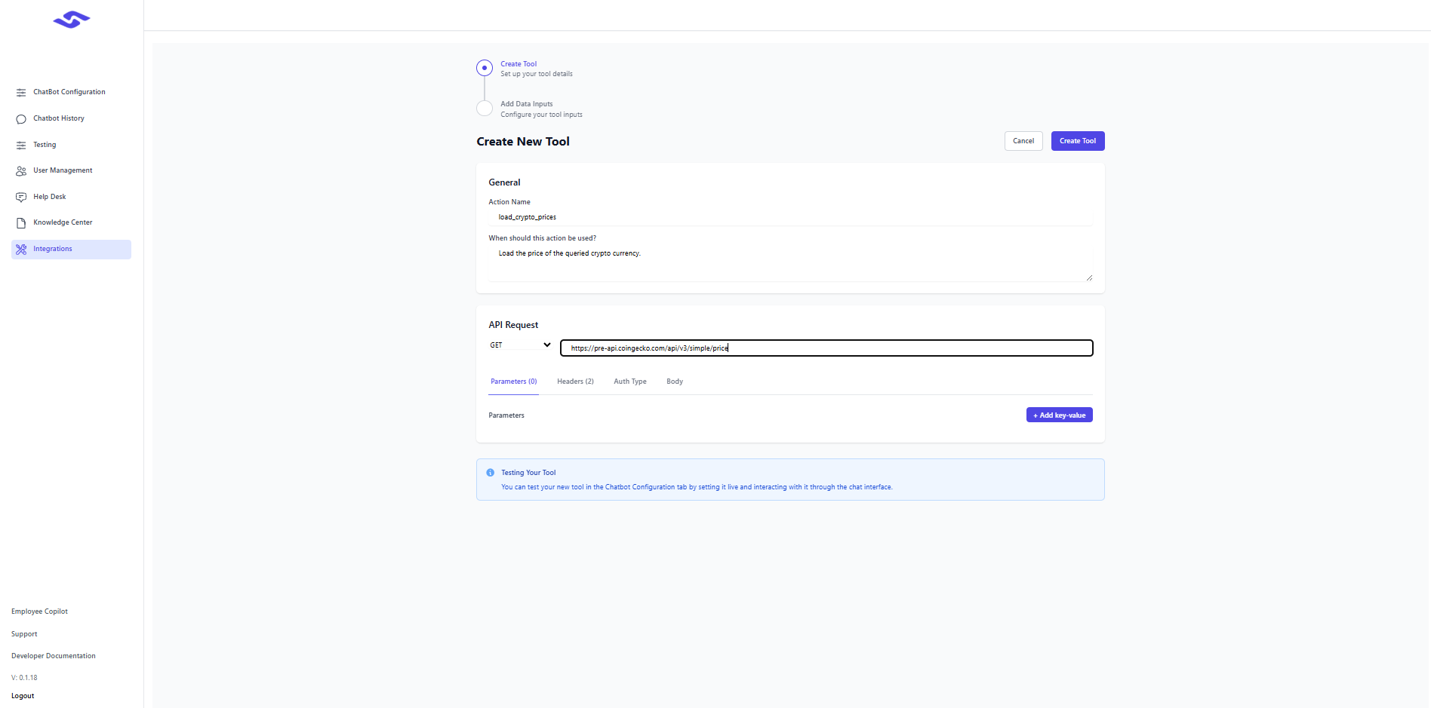Cancel creating the new tool
1431x708 pixels.
tap(1023, 141)
